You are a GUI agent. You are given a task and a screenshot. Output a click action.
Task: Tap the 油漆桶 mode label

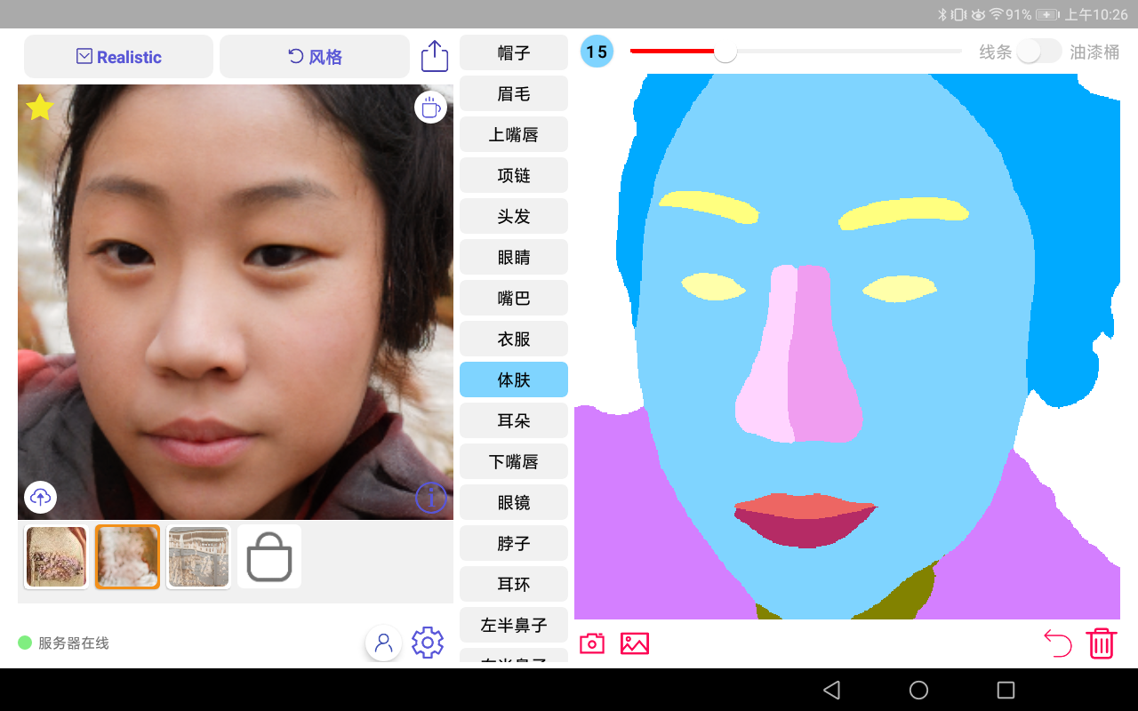point(1094,52)
